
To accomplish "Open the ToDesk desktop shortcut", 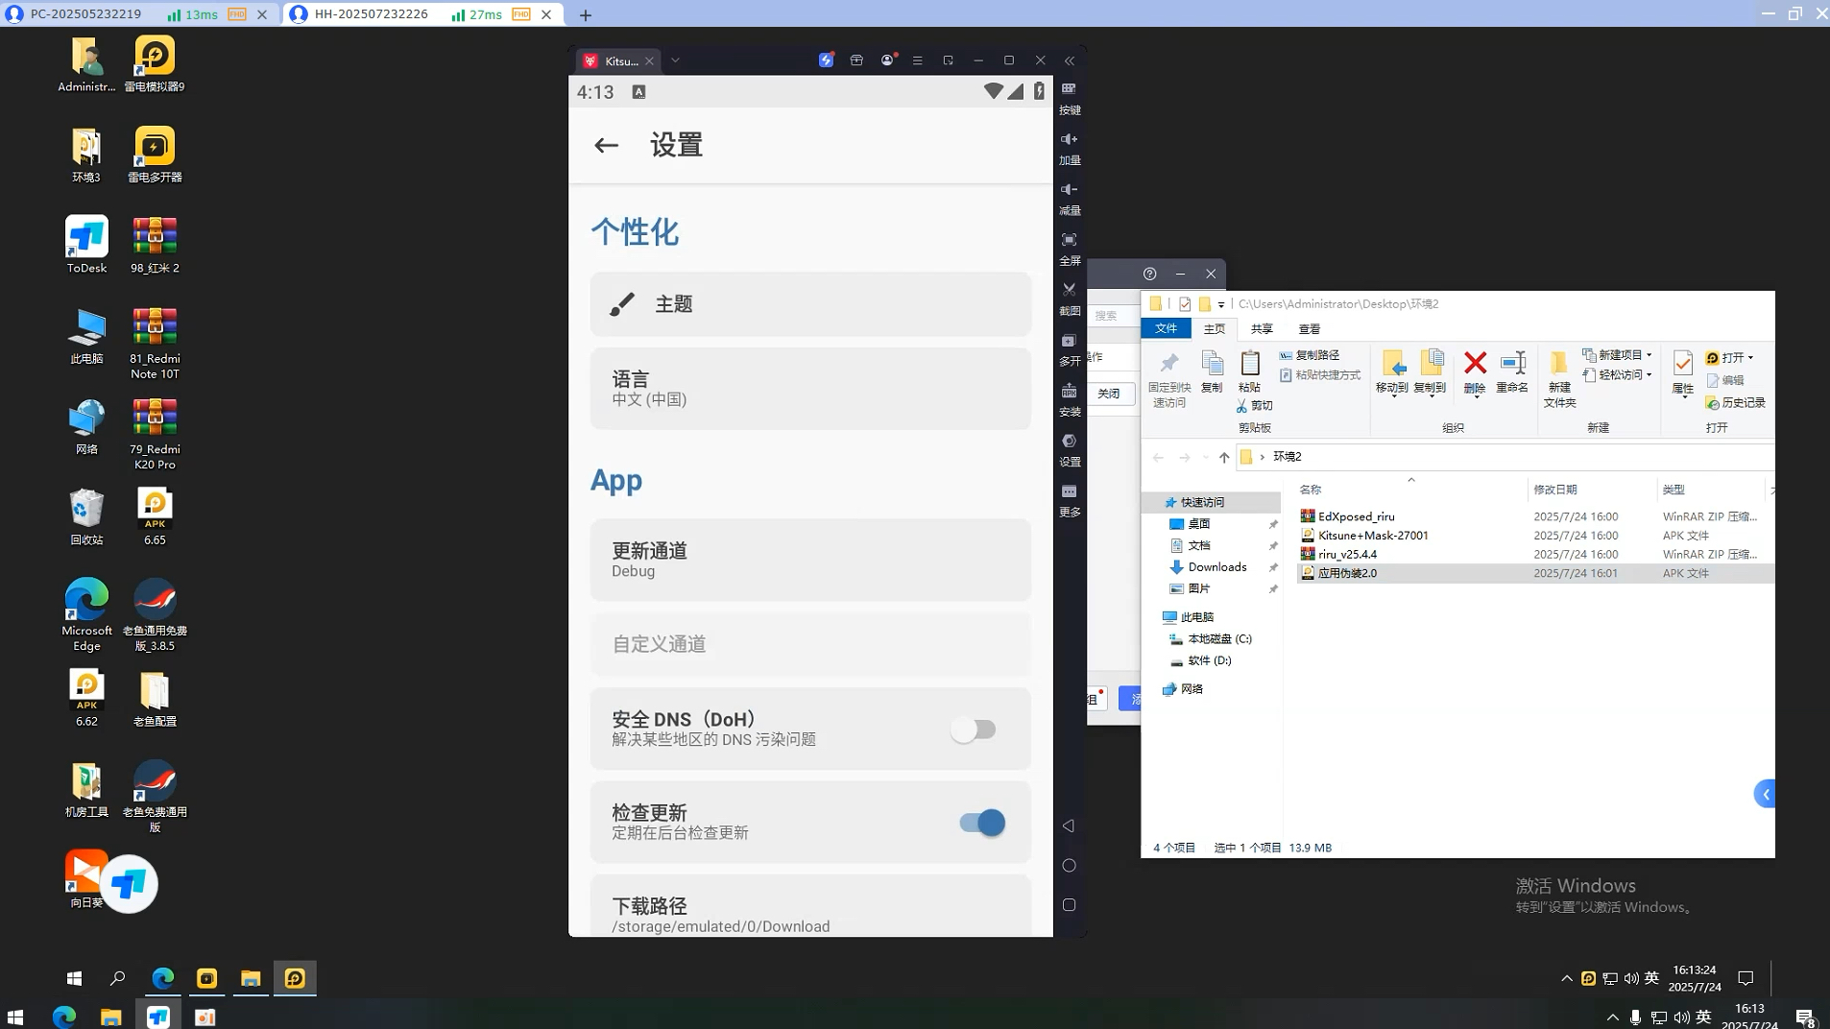I will click(86, 245).
